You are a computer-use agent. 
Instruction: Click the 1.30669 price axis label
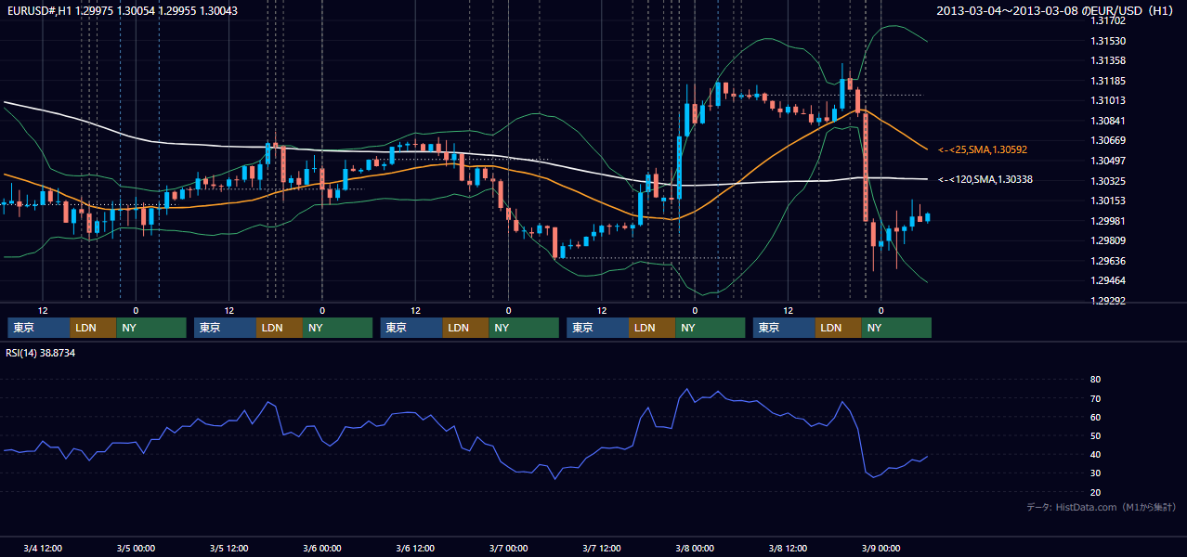[x=1108, y=140]
